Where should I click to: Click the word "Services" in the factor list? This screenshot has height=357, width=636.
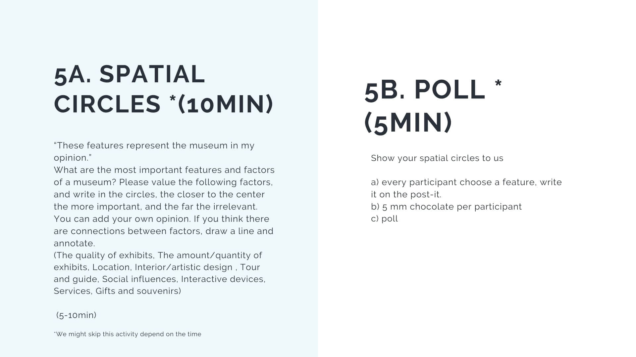pyautogui.click(x=72, y=291)
